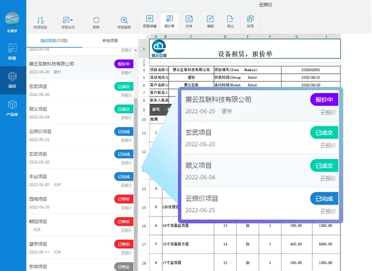Click the 已暂停 badge of 朝阳项目
Image resolution: width=372 pixels, height=271 pixels.
(124, 222)
